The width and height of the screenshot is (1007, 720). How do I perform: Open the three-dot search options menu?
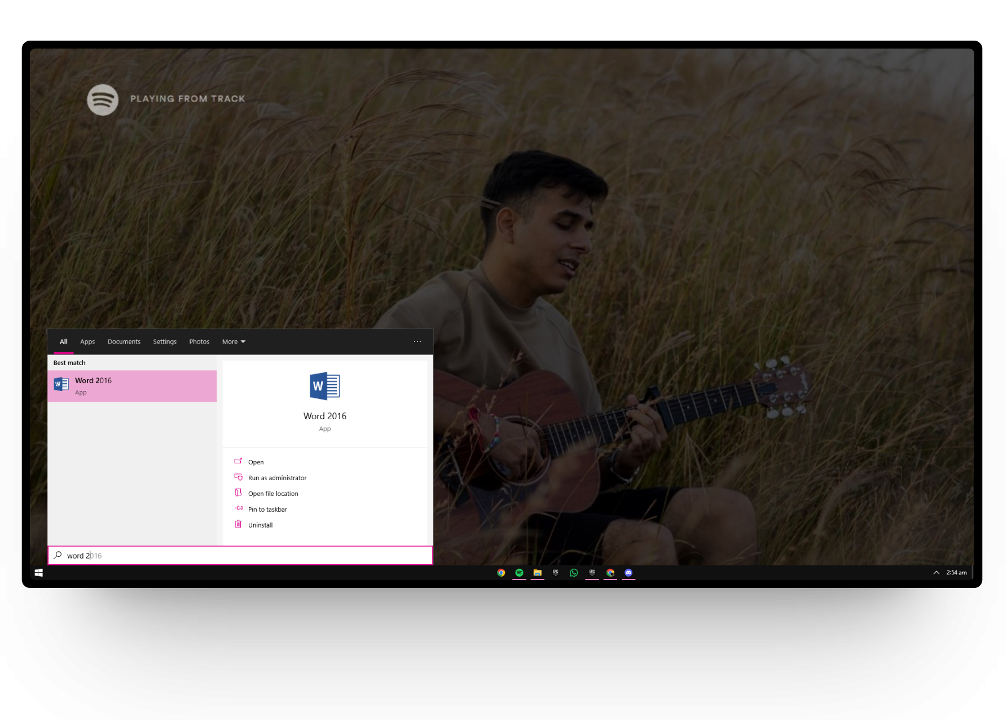(x=417, y=342)
